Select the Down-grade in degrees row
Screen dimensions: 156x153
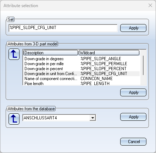[82, 59]
